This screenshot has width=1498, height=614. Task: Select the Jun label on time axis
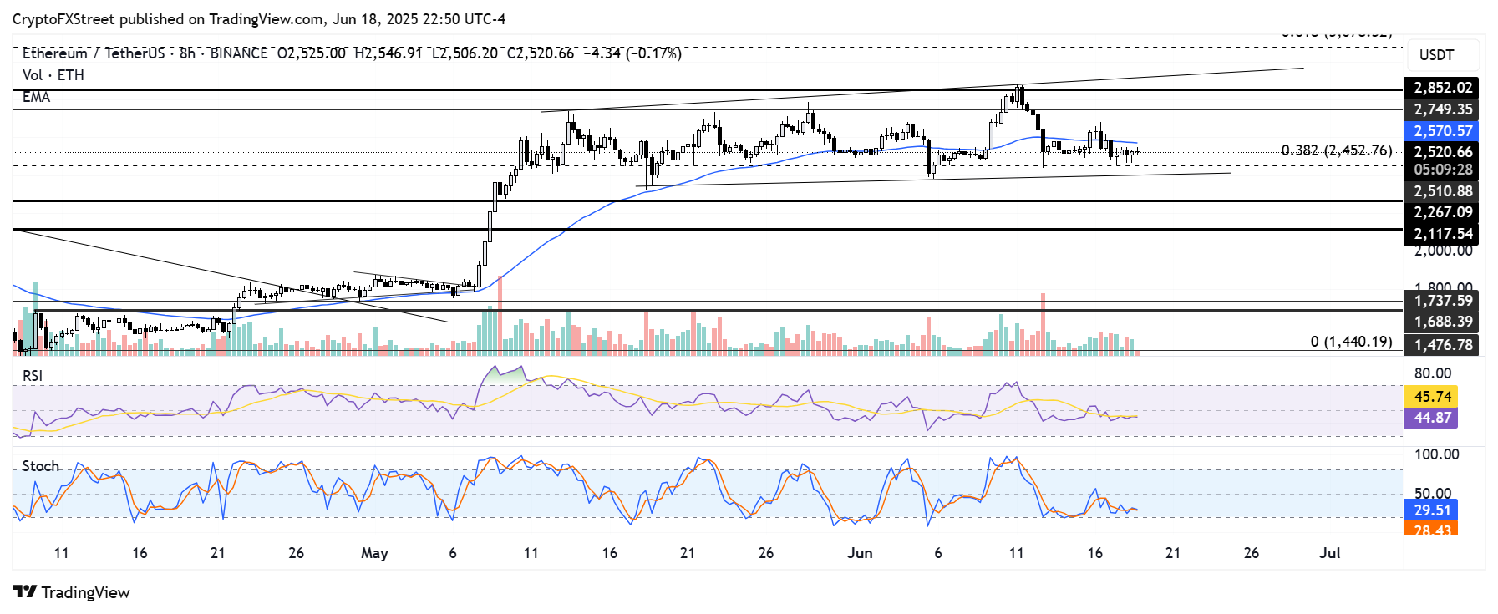point(859,553)
